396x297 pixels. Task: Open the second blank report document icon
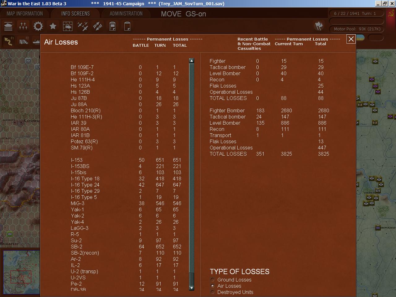point(127,26)
